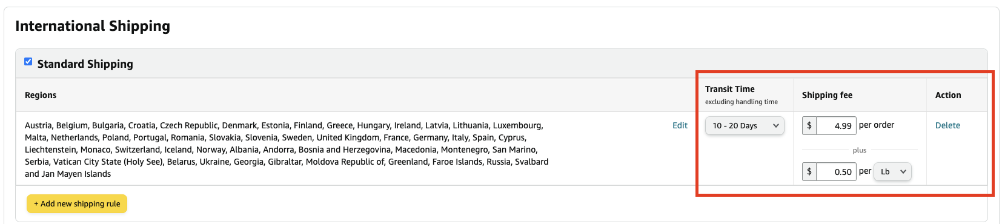The image size is (1002, 224).
Task: Open the Lb weight unit dropdown
Action: (x=892, y=171)
